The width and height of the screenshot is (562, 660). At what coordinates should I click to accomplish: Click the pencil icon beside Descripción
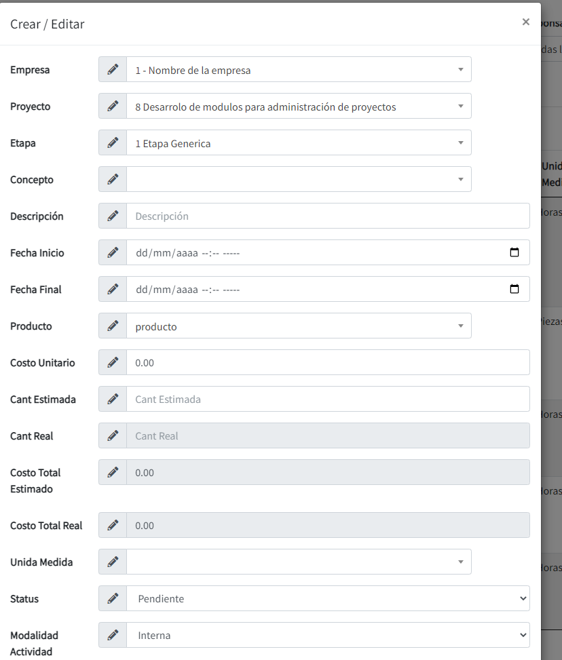coord(113,216)
